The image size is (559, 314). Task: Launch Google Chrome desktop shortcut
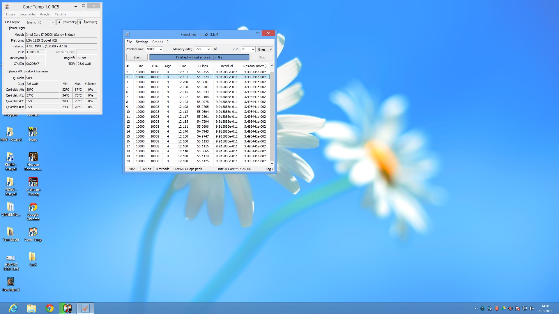[x=33, y=211]
